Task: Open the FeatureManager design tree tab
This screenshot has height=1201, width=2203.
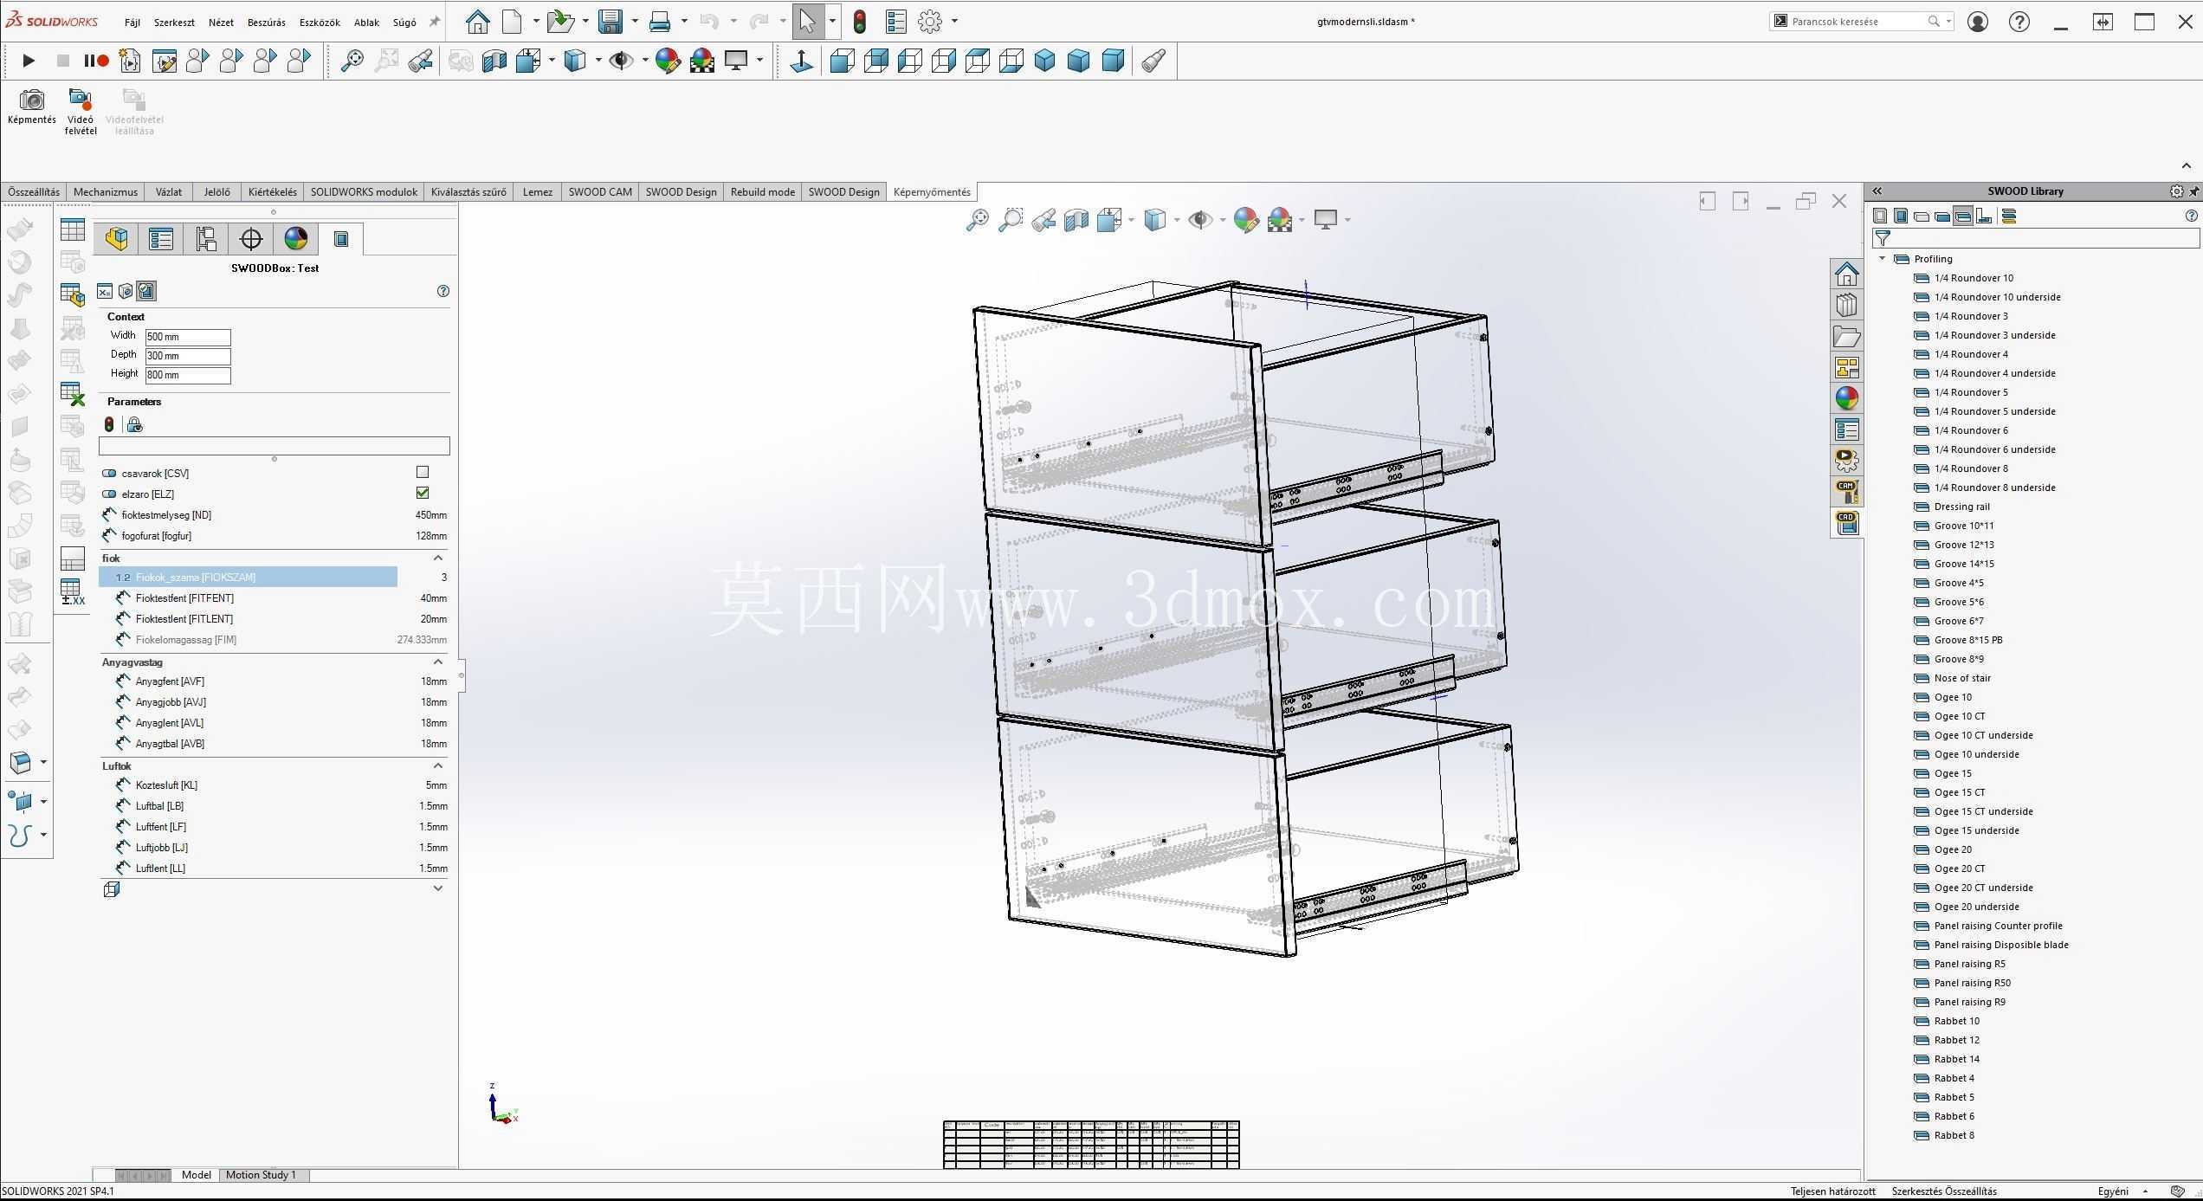Action: (x=117, y=239)
